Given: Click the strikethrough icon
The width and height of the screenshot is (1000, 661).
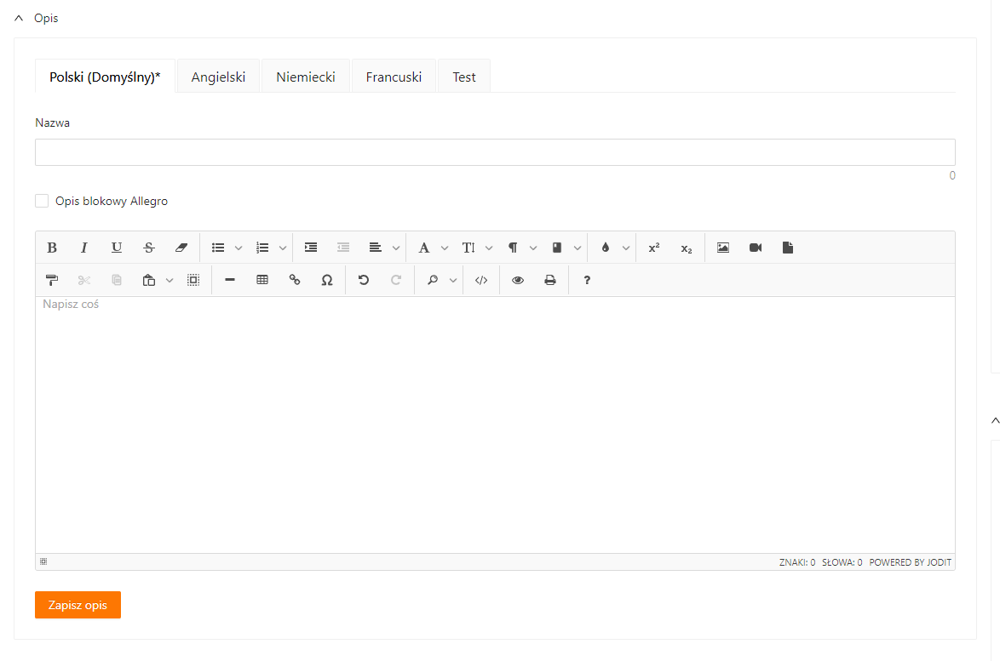Looking at the screenshot, I should point(149,248).
